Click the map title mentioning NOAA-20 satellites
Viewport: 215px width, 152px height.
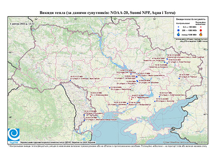click(107, 13)
